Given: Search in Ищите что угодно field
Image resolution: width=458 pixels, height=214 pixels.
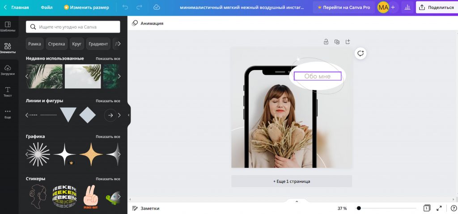Looking at the screenshot, I should pyautogui.click(x=73, y=27).
